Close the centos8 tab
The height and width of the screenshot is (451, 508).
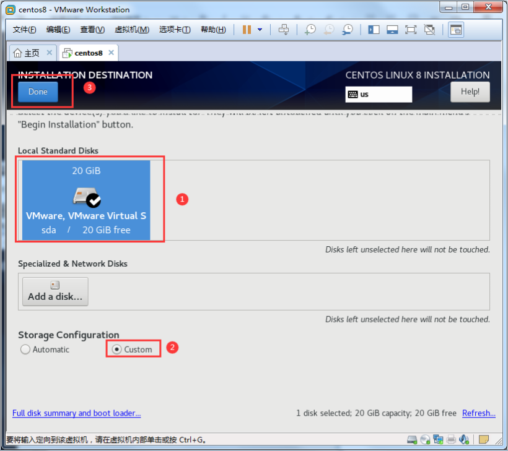pos(112,53)
